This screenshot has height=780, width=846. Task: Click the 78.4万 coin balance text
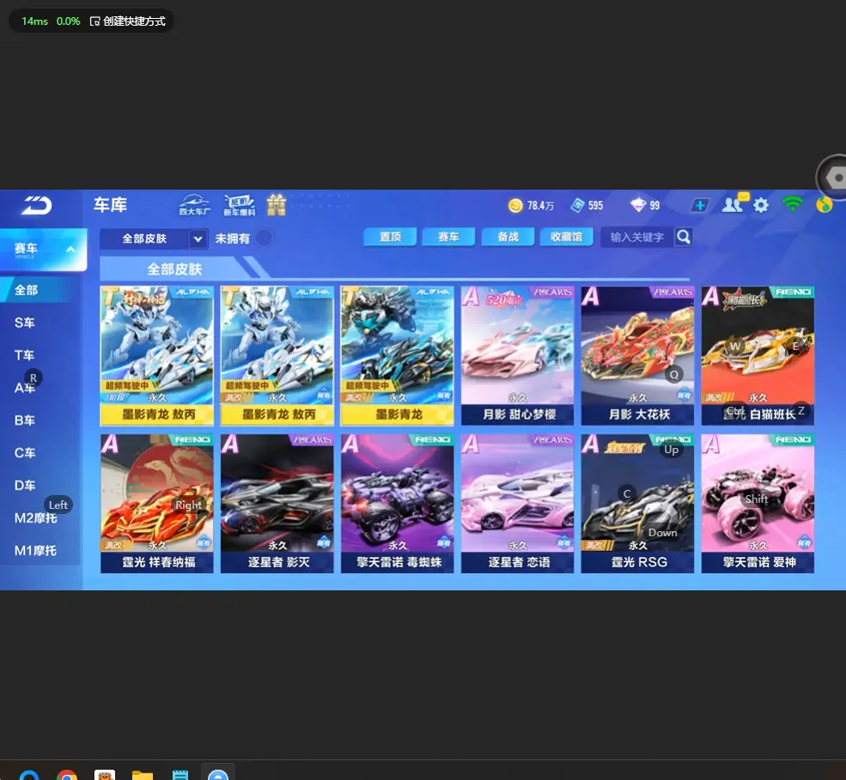click(x=540, y=205)
